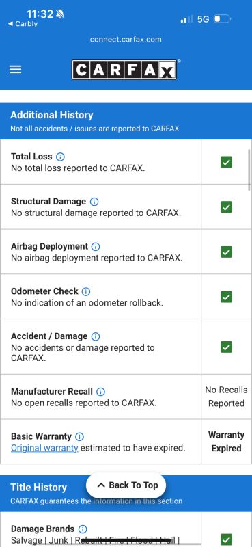This screenshot has height=547, width=252.
Task: Tap the CARFAX logo
Action: (x=125, y=70)
